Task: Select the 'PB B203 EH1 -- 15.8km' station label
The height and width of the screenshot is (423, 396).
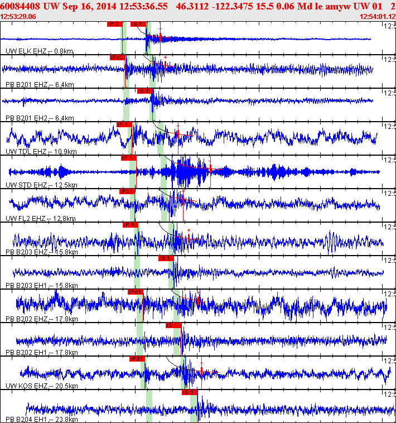Action: pyautogui.click(x=42, y=285)
